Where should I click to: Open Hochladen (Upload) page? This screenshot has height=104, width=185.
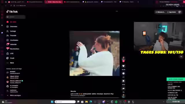[12, 40]
